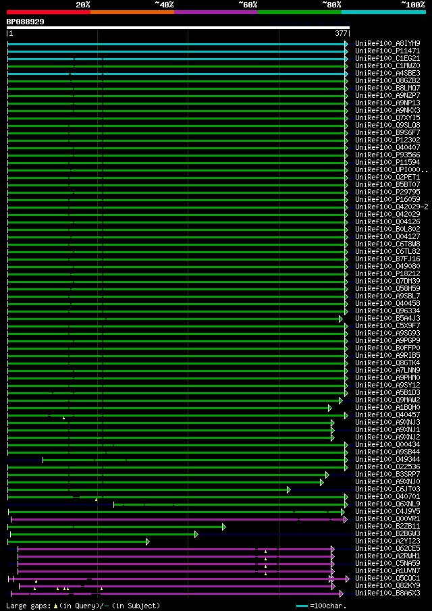This screenshot has width=432, height=611.
Task: Select the UniRef100_B0FFP0 label
Action: coord(387,348)
